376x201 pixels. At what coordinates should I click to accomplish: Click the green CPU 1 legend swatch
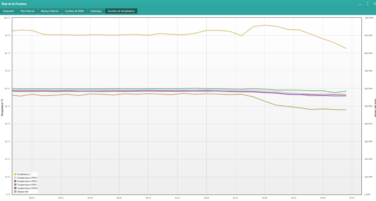pyautogui.click(x=15, y=184)
